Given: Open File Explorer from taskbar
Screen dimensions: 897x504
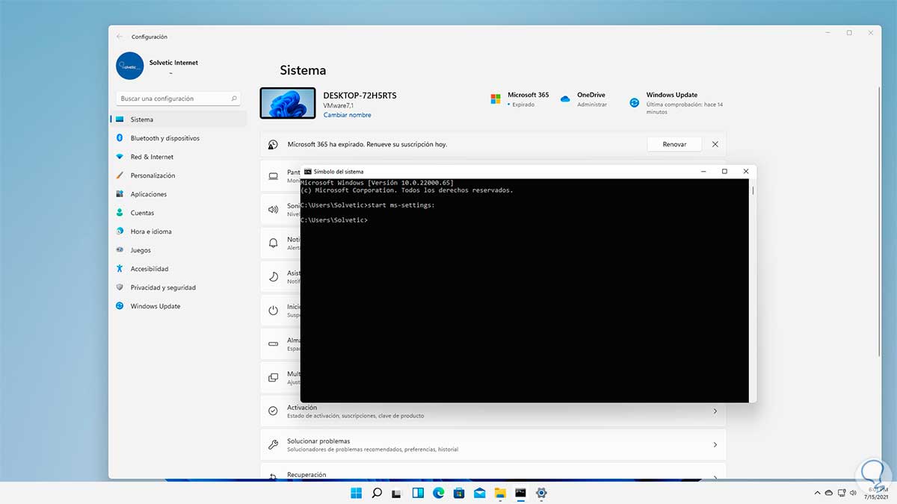Looking at the screenshot, I should click(x=500, y=493).
